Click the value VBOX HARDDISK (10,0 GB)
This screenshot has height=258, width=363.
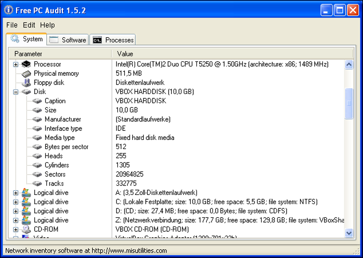coord(155,92)
